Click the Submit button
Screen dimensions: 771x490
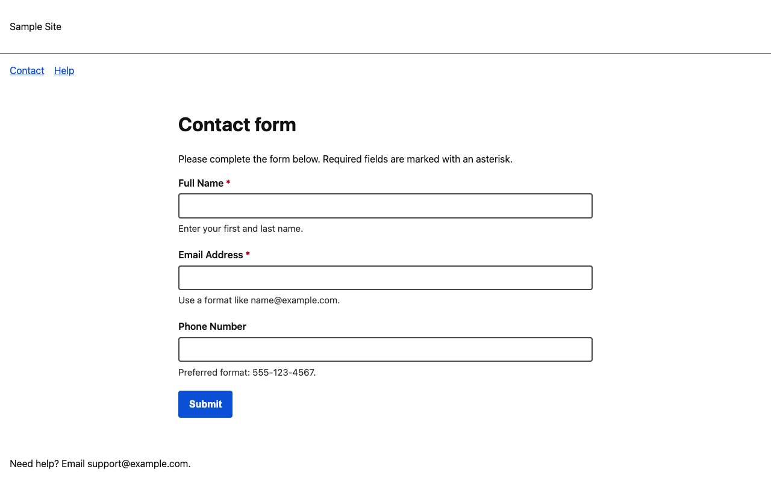coord(205,404)
